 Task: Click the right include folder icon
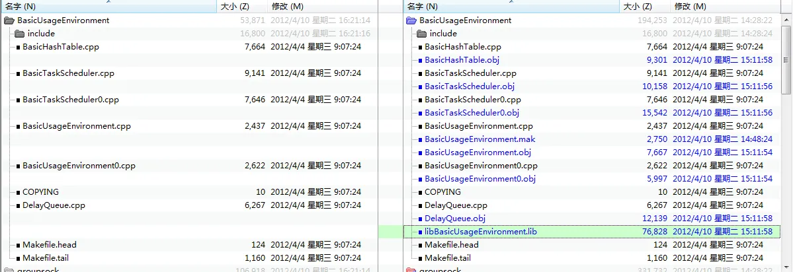point(422,34)
